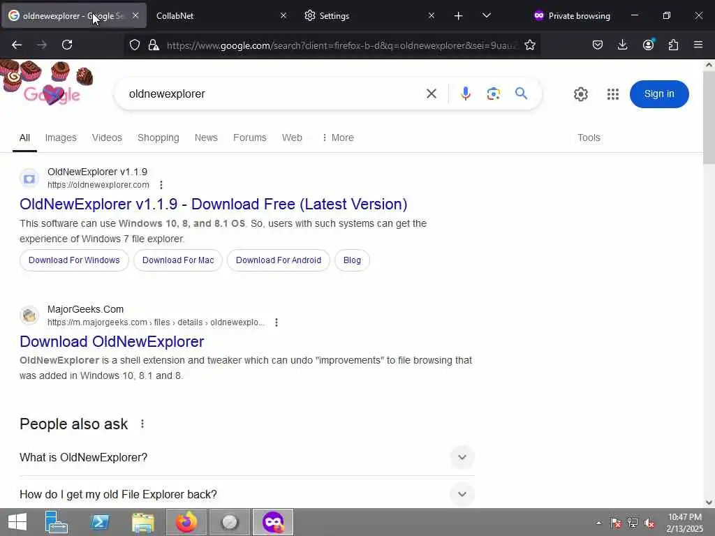Open the Firefox account icon
The image size is (715, 536).
648,45
